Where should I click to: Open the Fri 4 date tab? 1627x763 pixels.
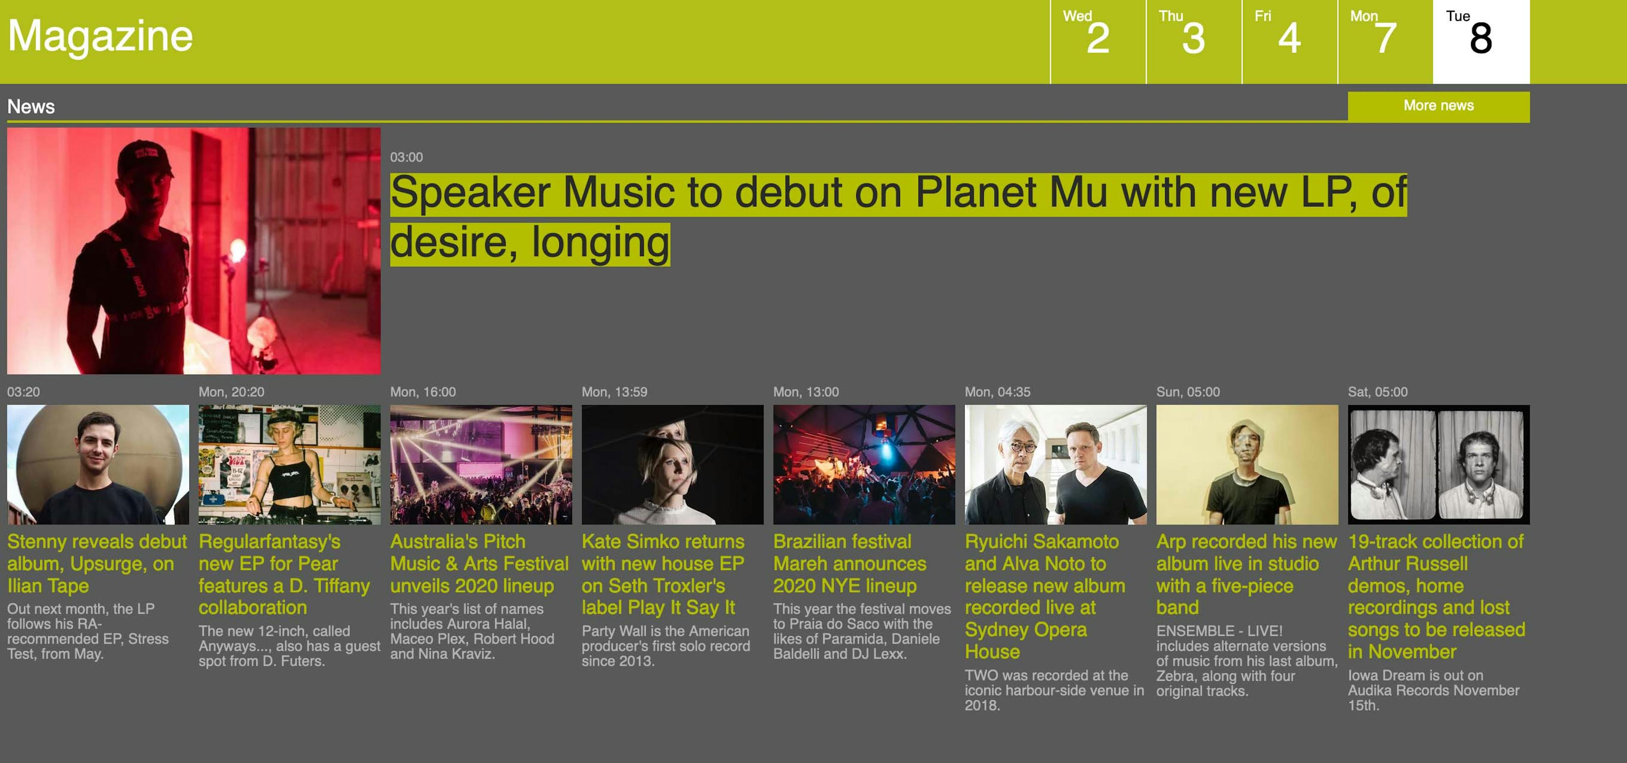[1290, 42]
